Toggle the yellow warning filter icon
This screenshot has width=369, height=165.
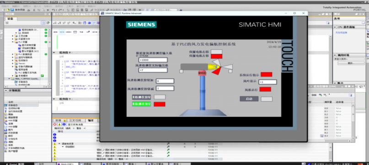pyautogui.click(x=59, y=124)
